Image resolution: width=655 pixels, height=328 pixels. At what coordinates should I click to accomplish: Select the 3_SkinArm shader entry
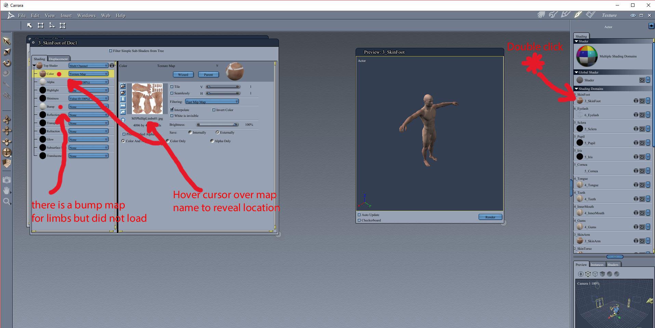[592, 241]
